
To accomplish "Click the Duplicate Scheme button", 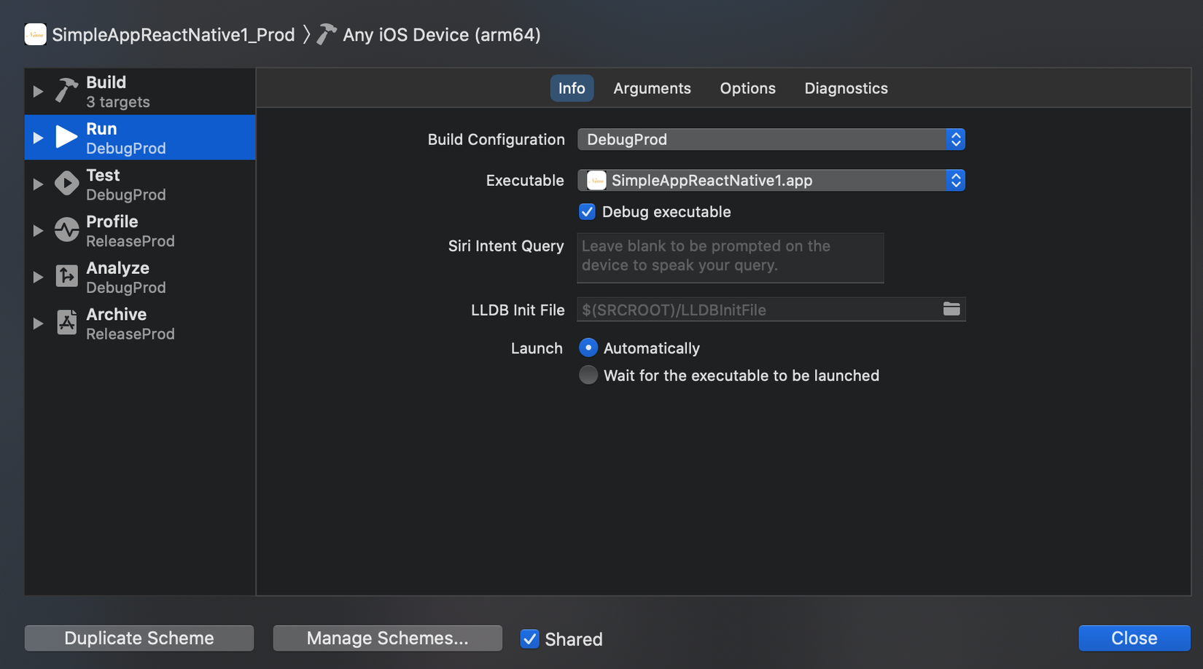I will [x=139, y=638].
